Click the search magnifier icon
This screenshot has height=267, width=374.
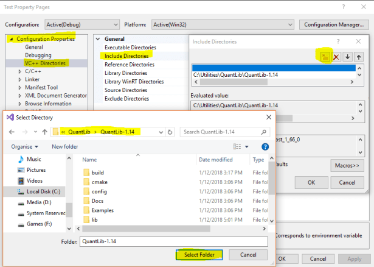(x=263, y=132)
